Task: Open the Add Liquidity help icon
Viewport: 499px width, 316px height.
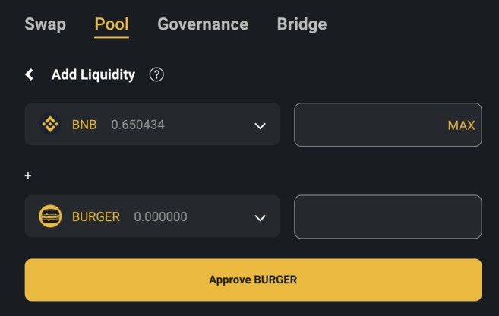Action: click(x=156, y=74)
